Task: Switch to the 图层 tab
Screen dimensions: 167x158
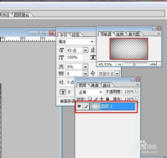Action: coord(82,85)
